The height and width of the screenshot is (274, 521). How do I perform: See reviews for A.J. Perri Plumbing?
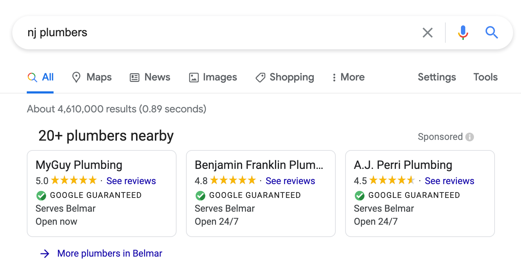tap(449, 181)
